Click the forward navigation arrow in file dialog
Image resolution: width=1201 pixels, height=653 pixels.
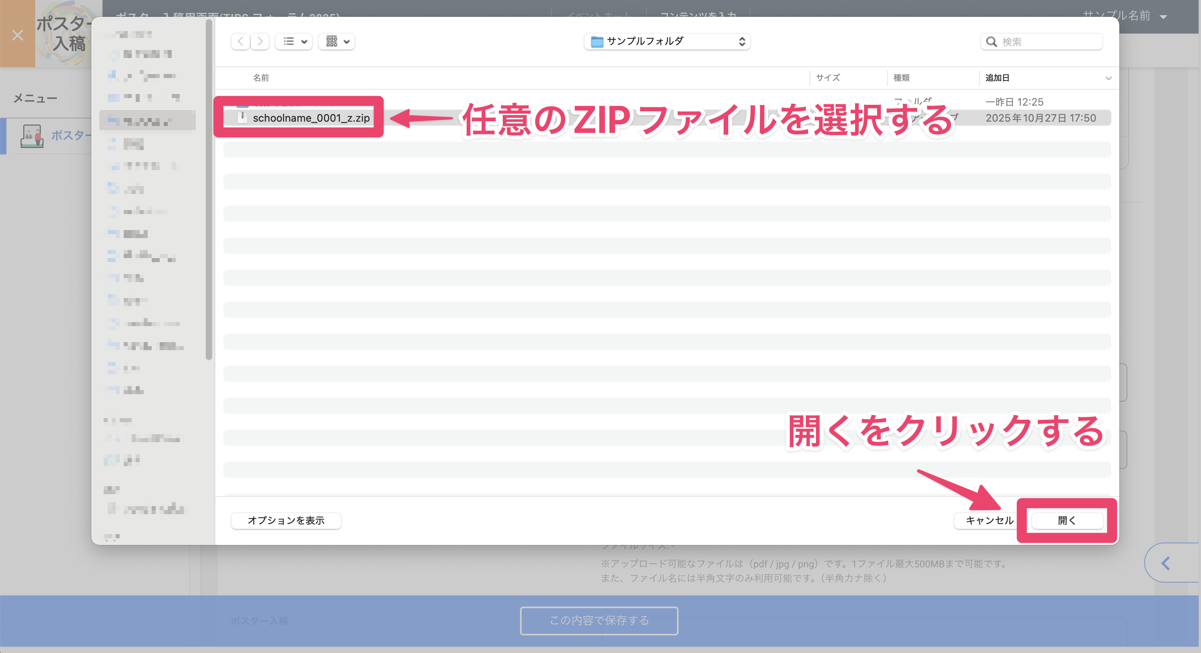(x=260, y=42)
